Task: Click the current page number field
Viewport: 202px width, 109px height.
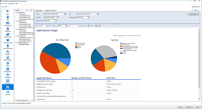Action: [43, 26]
